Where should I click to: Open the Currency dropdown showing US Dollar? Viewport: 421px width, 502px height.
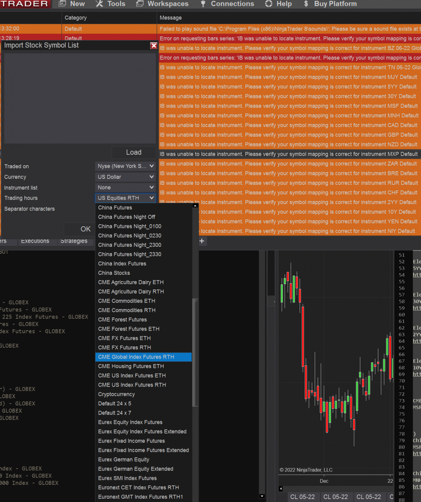click(126, 177)
